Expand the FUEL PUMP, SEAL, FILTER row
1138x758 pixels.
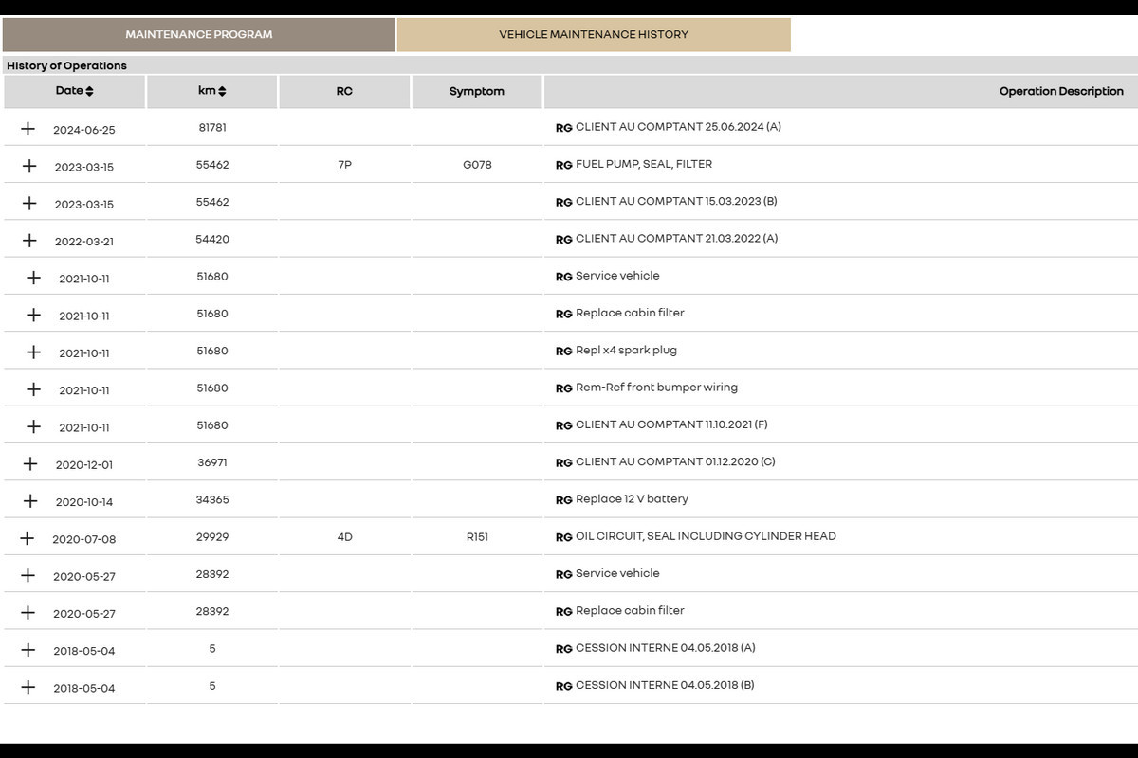point(29,166)
